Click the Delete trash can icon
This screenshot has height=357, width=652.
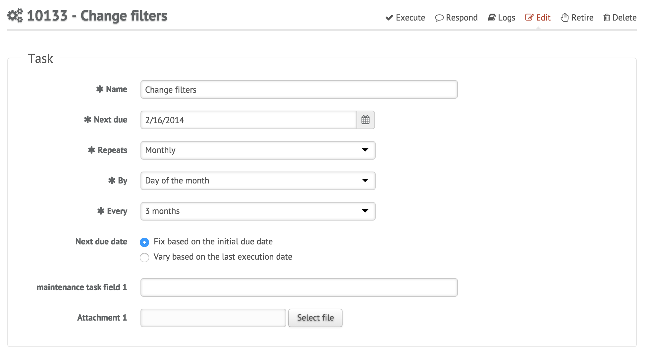[x=607, y=18]
